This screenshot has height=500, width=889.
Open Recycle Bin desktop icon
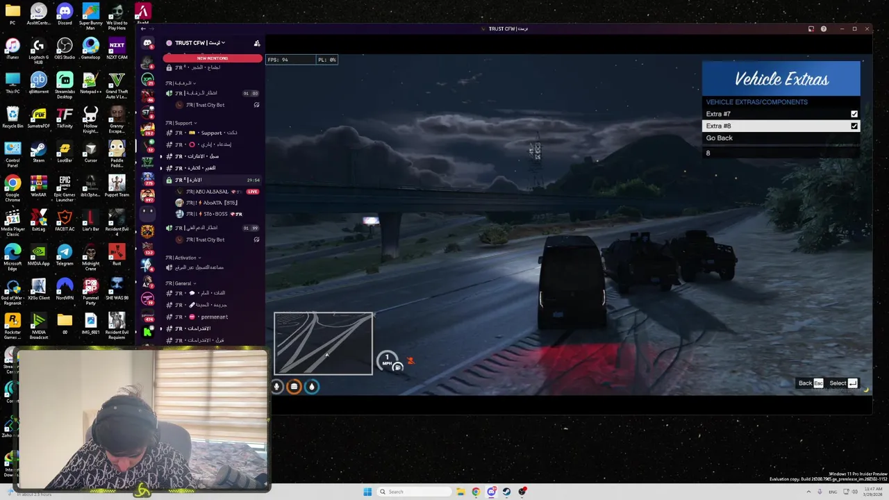13,117
